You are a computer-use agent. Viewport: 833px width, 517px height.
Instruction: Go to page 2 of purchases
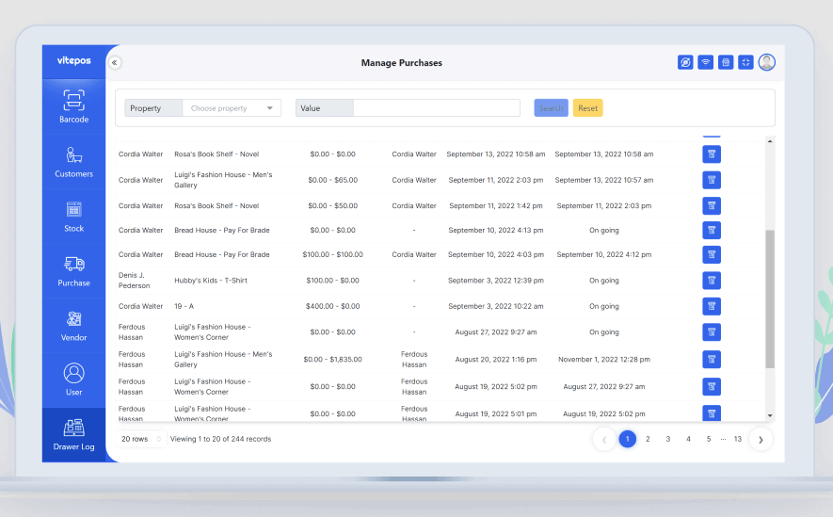click(648, 439)
